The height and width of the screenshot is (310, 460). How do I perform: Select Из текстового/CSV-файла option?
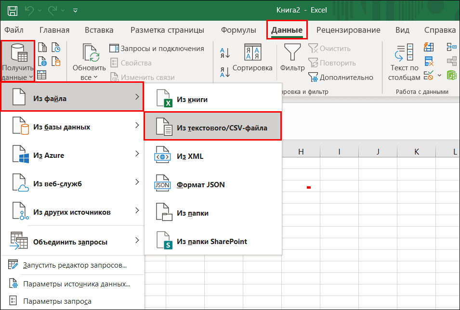coord(213,126)
